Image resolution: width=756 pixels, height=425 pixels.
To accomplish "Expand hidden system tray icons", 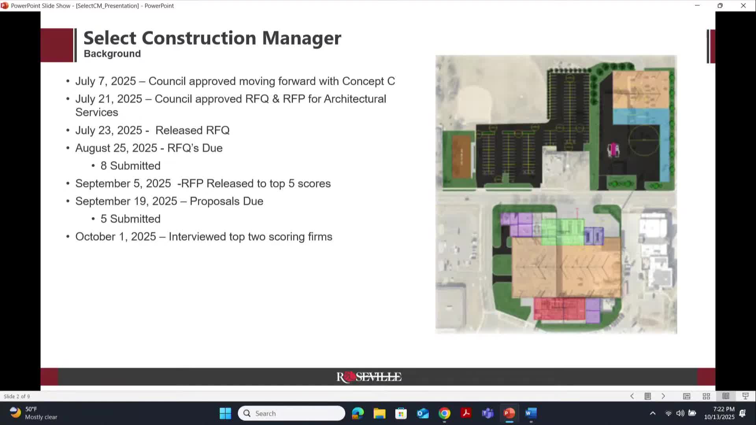I will click(x=652, y=413).
